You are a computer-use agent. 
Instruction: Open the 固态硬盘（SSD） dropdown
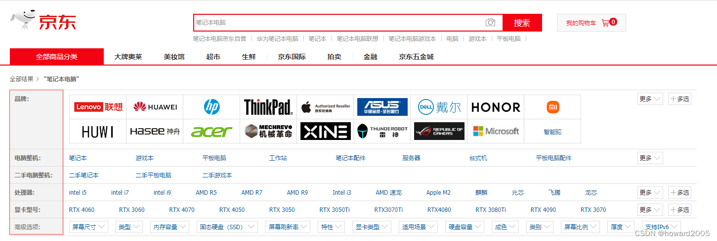(x=227, y=227)
